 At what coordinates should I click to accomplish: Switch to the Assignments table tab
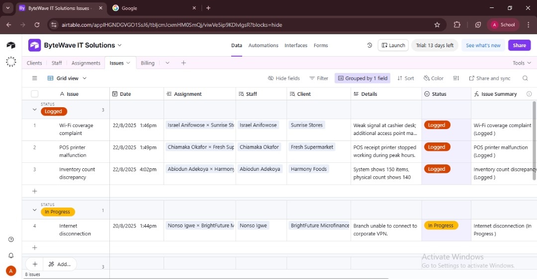coord(86,63)
